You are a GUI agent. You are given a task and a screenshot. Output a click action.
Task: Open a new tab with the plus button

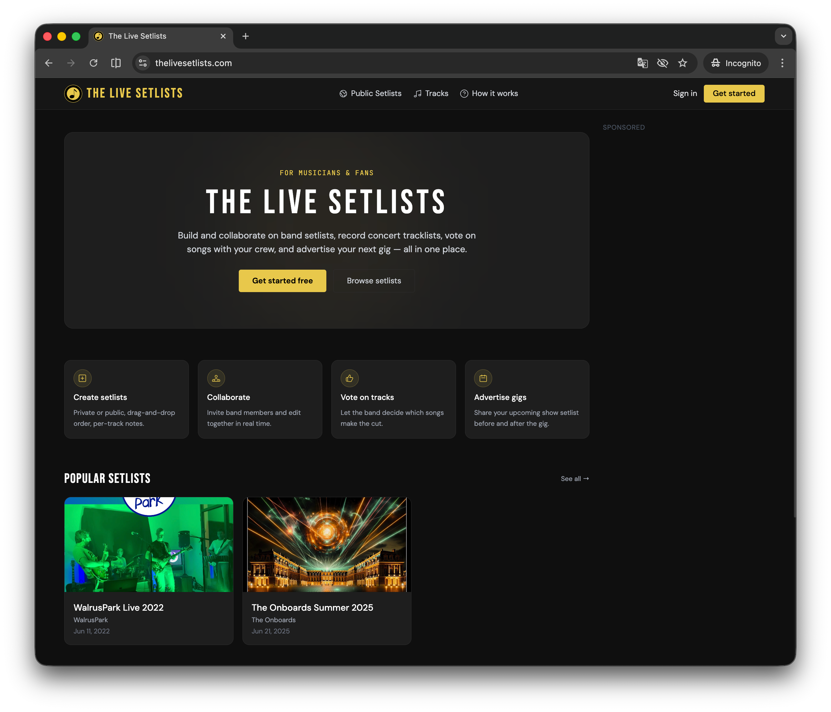246,36
